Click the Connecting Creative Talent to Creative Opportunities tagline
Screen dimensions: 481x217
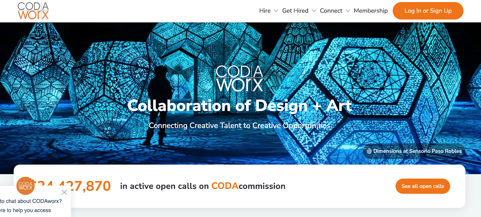(x=240, y=125)
